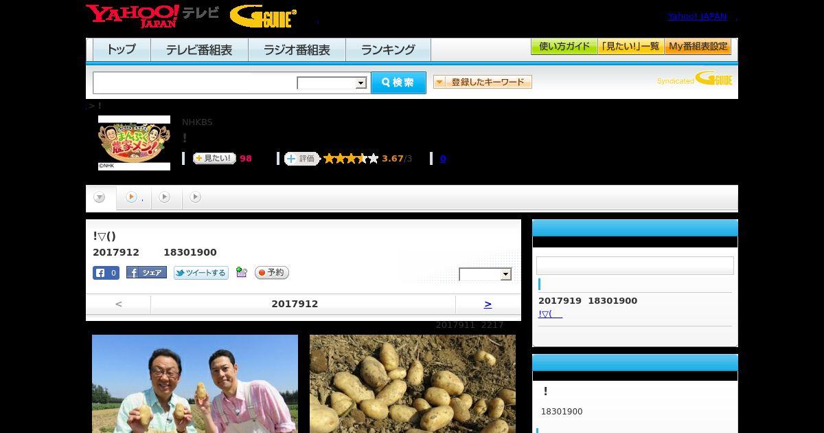Click the ツイートする Twitter button
The width and height of the screenshot is (824, 433).
[201, 273]
